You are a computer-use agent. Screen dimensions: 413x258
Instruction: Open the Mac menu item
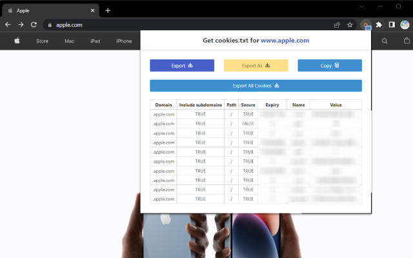pos(70,41)
